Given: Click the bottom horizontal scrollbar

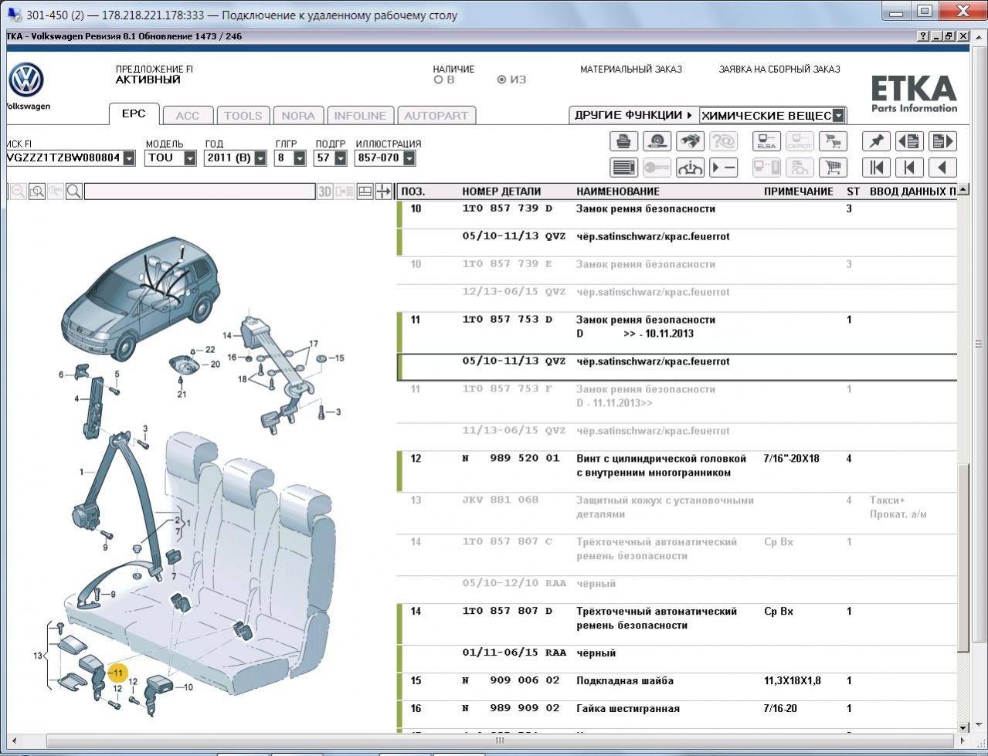Looking at the screenshot, I should point(499,741).
